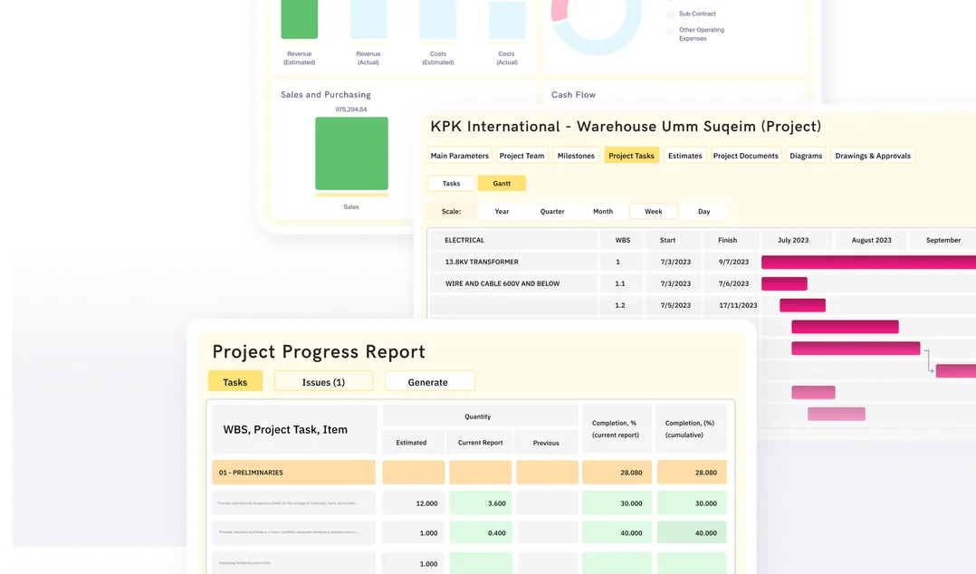Switch to the Project Team tab

pos(521,156)
